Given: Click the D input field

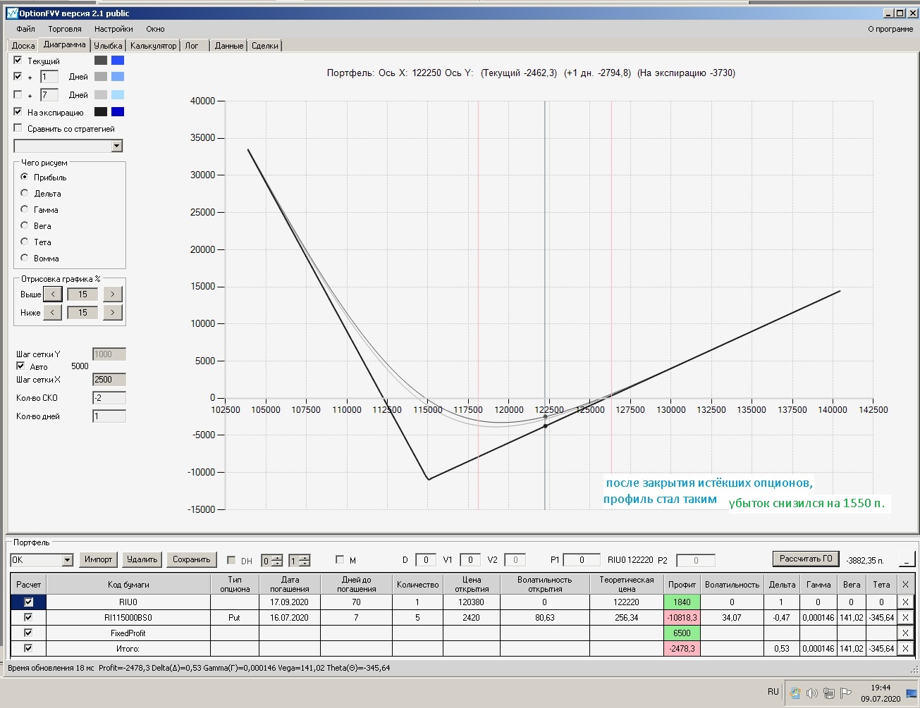Looking at the screenshot, I should click(426, 560).
